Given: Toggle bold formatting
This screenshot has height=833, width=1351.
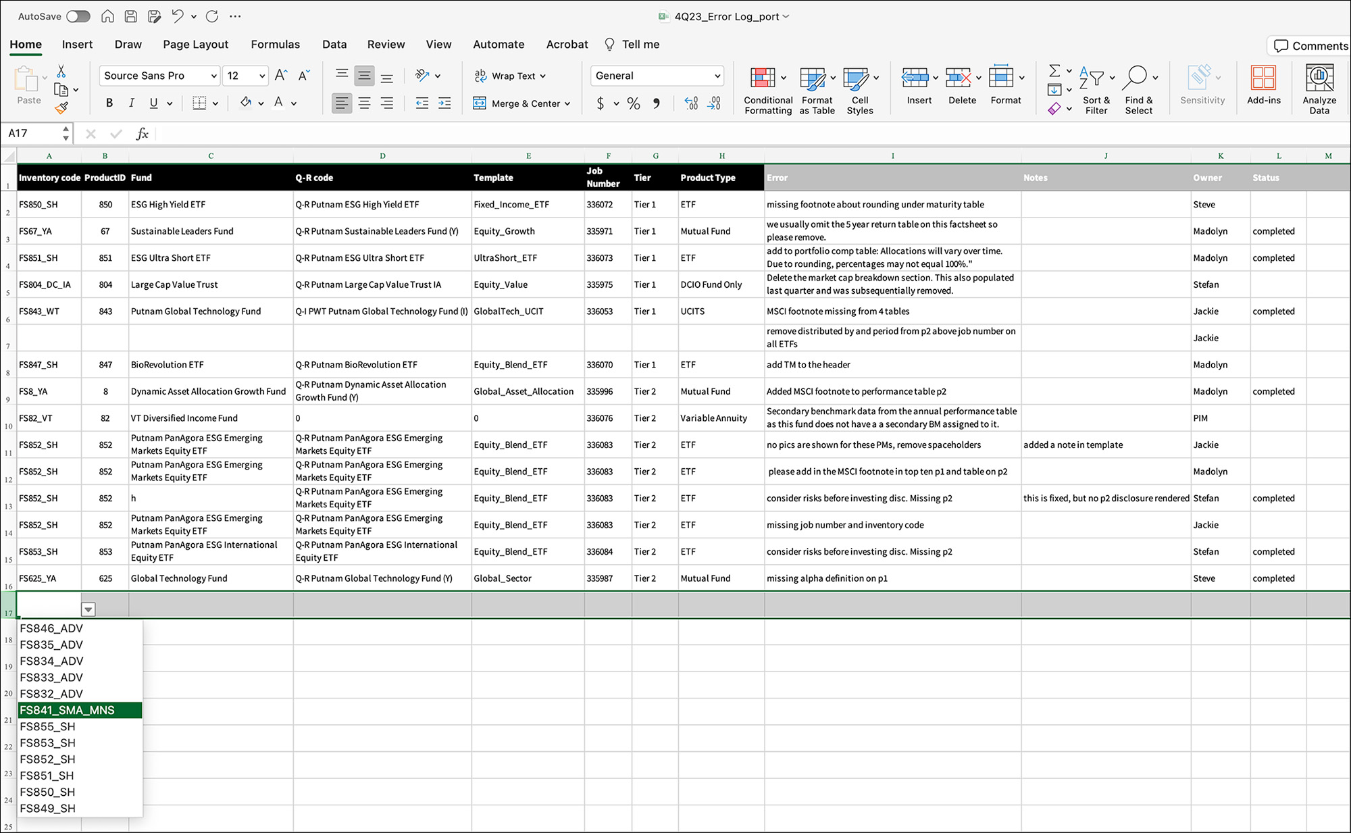Looking at the screenshot, I should (x=109, y=103).
